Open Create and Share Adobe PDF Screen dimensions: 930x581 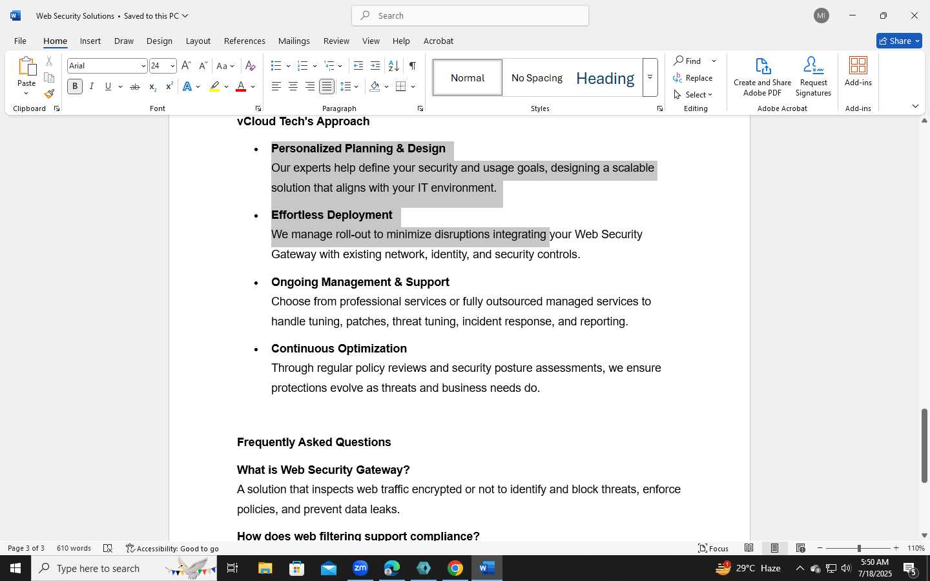pos(762,77)
